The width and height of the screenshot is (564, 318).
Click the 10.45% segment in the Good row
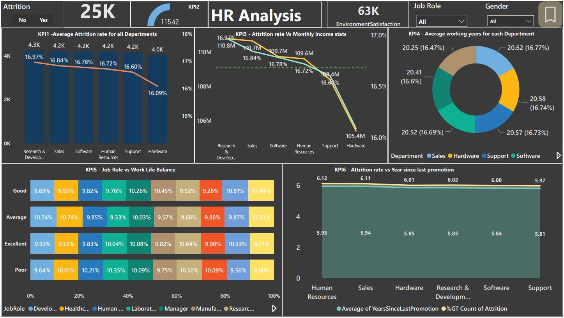(164, 191)
